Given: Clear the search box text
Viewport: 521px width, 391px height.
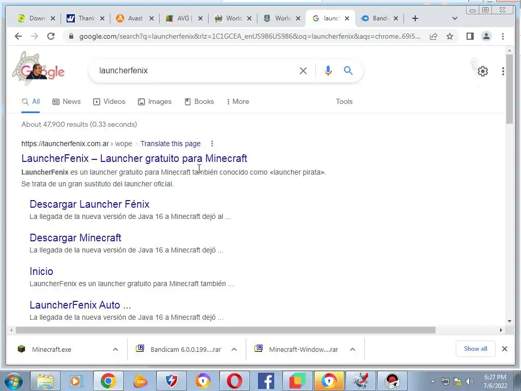Looking at the screenshot, I should [303, 70].
